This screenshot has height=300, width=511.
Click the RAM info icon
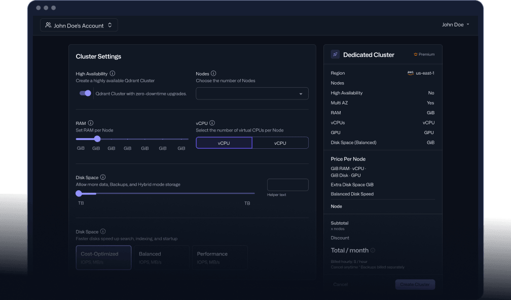pos(91,123)
